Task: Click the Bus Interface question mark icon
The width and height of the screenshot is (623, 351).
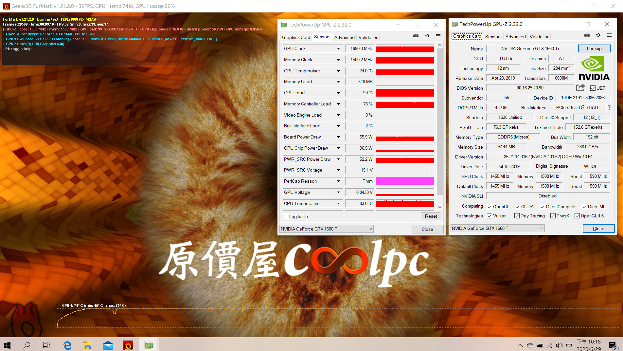Action: pyautogui.click(x=609, y=107)
